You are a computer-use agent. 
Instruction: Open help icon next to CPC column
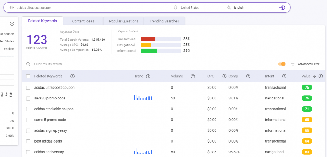pyautogui.click(x=224, y=76)
